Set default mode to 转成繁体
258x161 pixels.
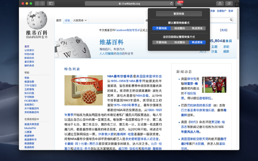pyautogui.click(x=180, y=28)
